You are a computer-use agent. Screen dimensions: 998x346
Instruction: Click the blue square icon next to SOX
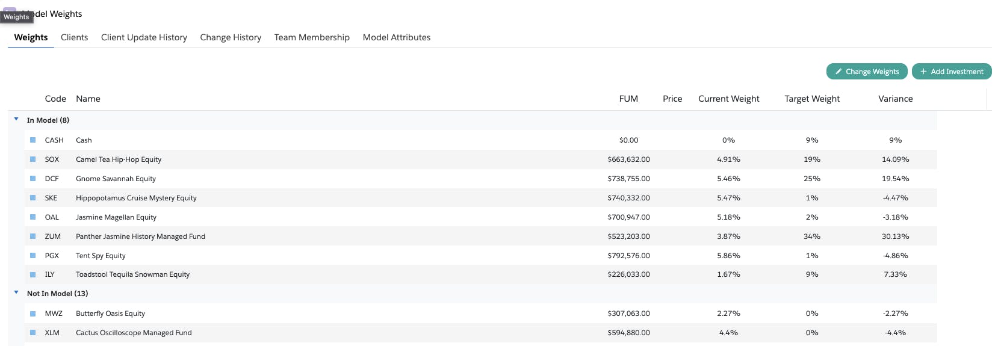(33, 159)
